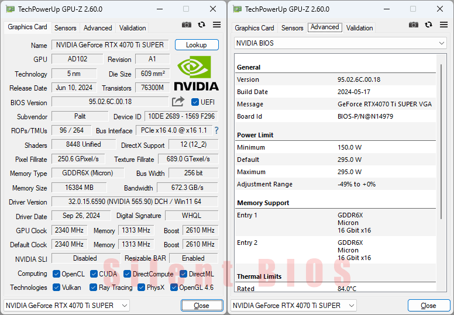Take screenshot with camera icon in left window
The image size is (454, 315).
click(187, 25)
